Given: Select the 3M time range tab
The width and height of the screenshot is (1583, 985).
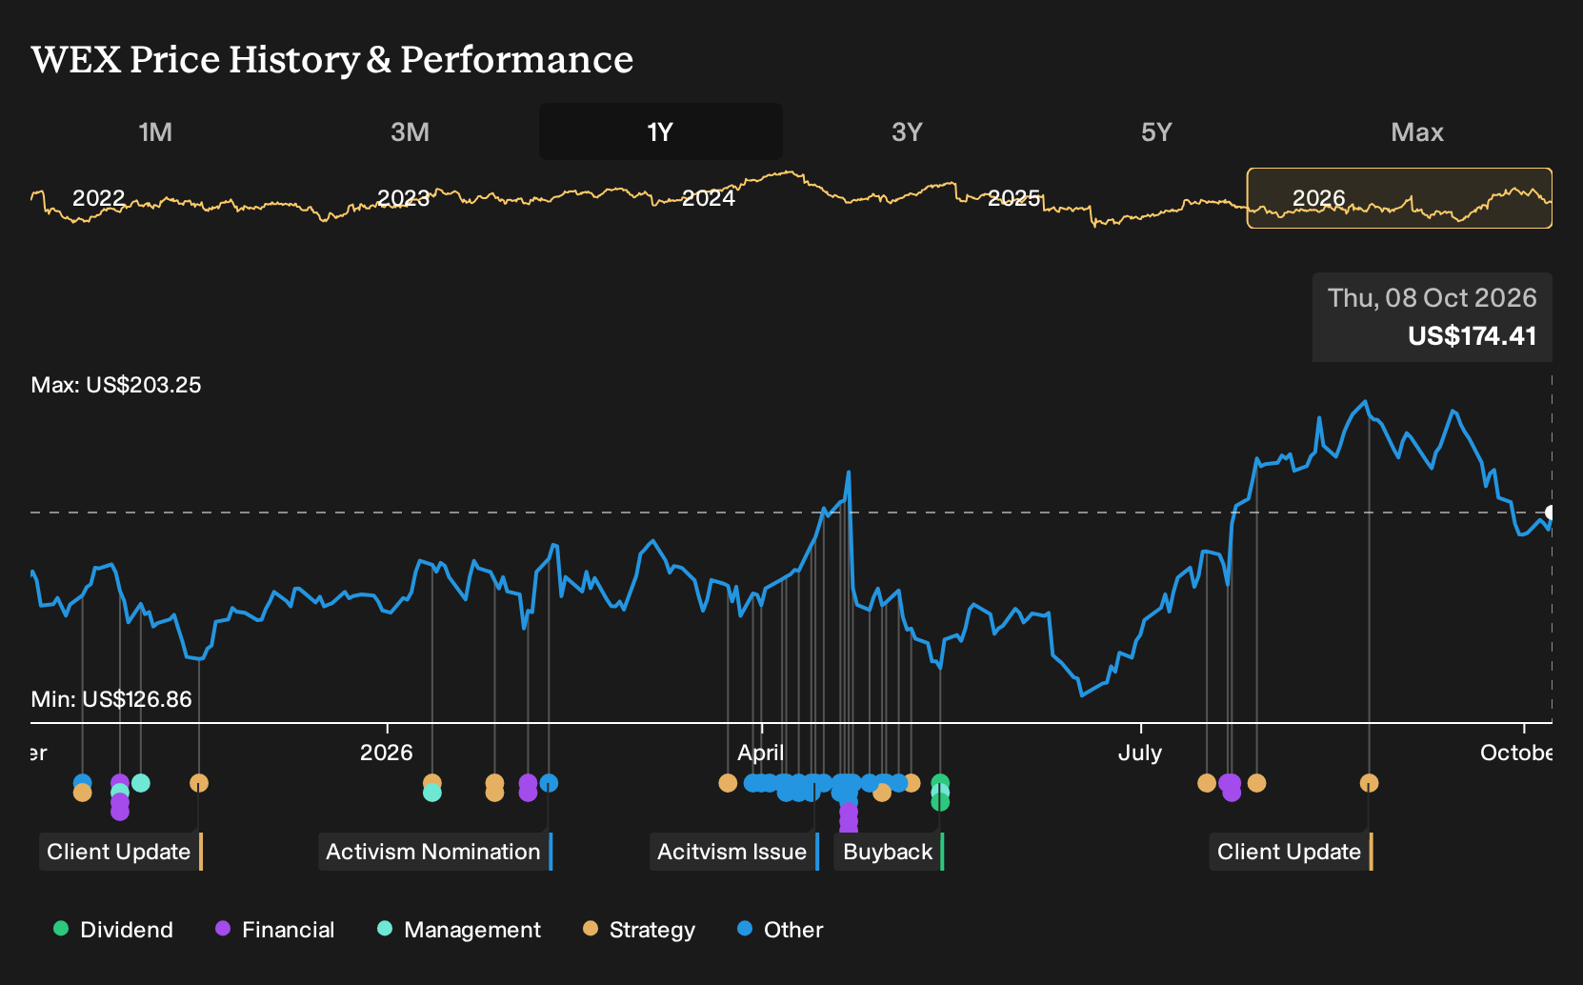Looking at the screenshot, I should click(x=410, y=131).
